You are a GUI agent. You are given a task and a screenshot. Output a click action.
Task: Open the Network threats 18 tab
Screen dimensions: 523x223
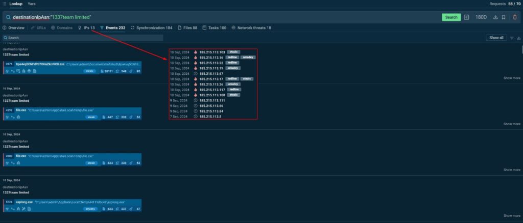point(251,28)
